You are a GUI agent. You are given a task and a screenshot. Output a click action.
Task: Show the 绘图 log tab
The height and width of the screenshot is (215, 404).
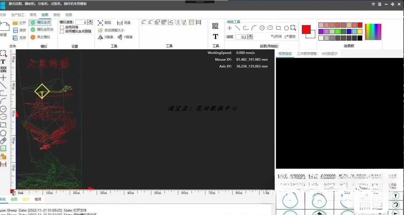click(14, 199)
